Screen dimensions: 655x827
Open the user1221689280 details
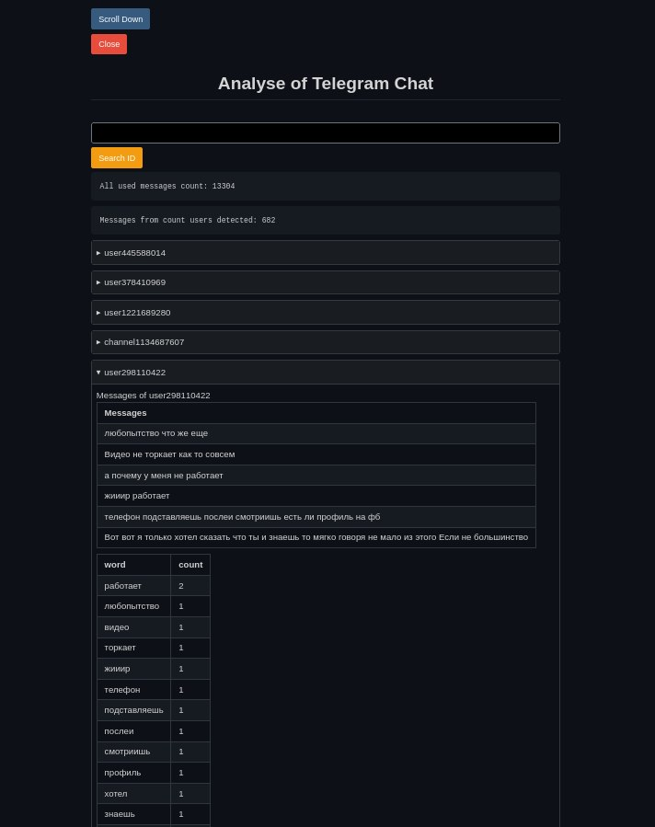coord(137,313)
